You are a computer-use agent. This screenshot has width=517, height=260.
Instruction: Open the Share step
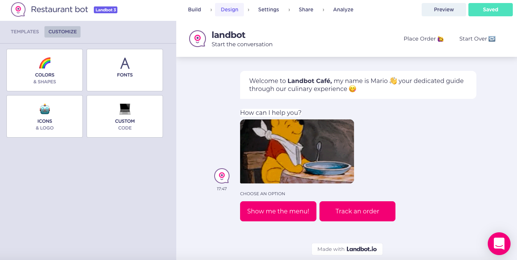tap(306, 9)
